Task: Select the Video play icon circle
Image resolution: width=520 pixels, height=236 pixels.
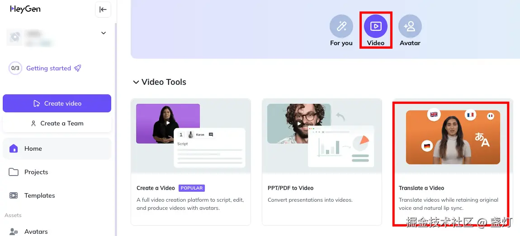Action: (376, 26)
